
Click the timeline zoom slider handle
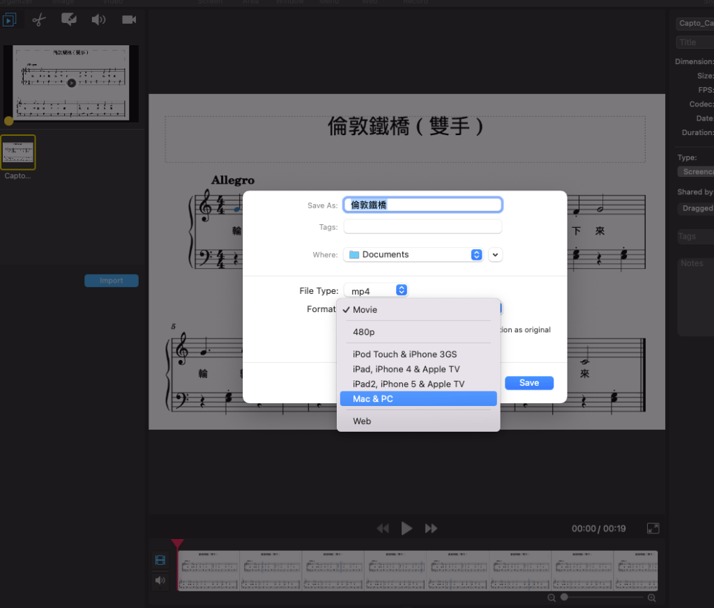tap(564, 598)
